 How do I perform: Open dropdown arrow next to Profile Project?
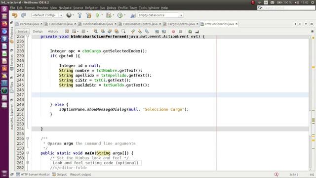[125, 15]
